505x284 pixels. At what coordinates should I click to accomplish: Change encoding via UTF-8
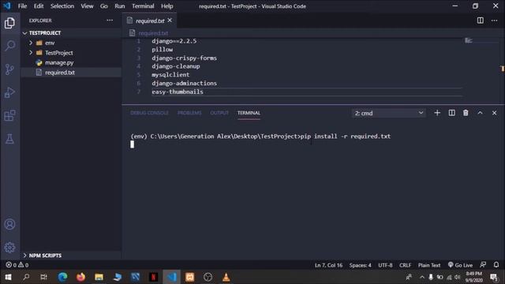click(385, 265)
